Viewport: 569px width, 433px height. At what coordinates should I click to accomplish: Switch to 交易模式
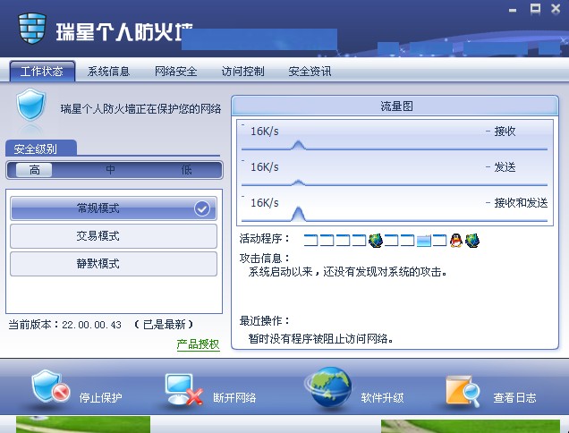pyautogui.click(x=114, y=236)
